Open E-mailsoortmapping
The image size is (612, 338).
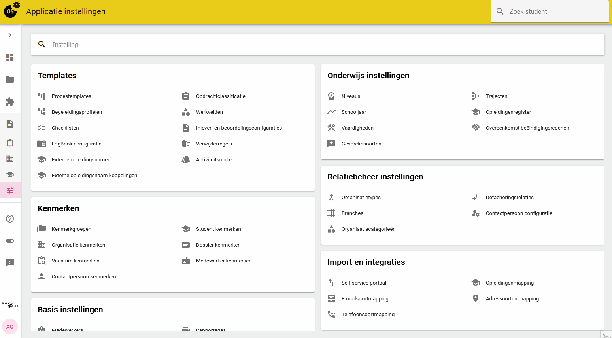click(365, 298)
